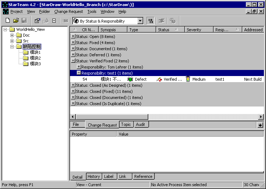
Task: Expand Responsibility: Tom Lehrer group
Action: (79, 67)
